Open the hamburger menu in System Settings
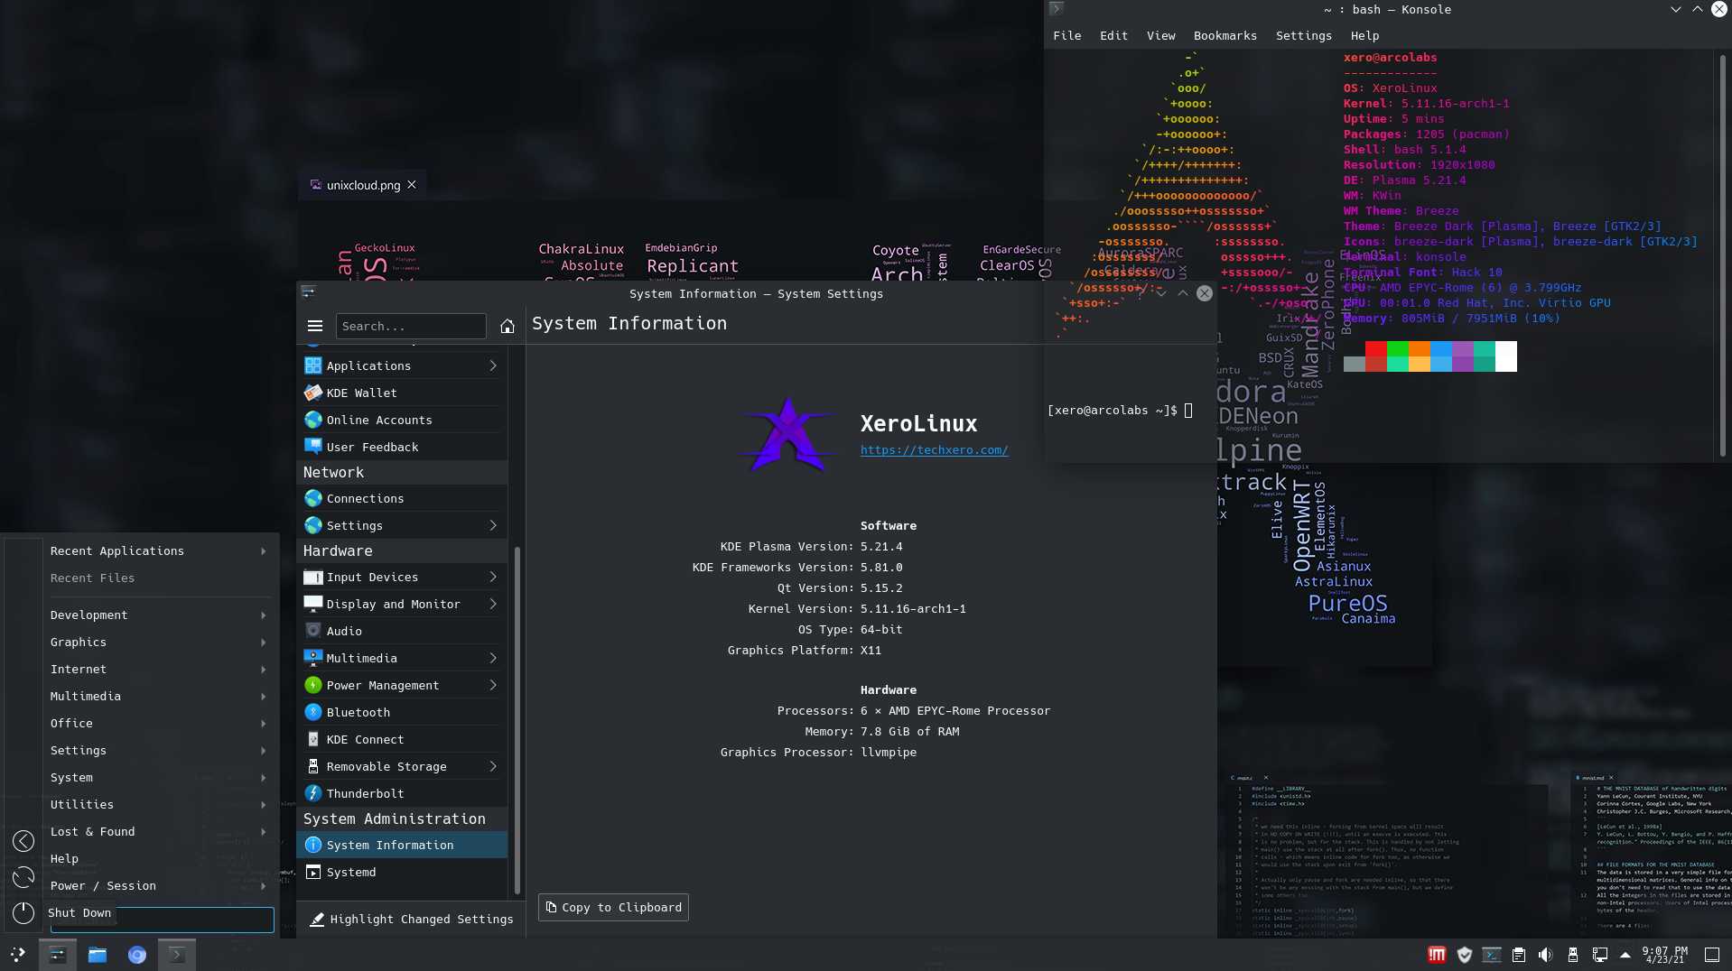The height and width of the screenshot is (971, 1732). tap(315, 326)
